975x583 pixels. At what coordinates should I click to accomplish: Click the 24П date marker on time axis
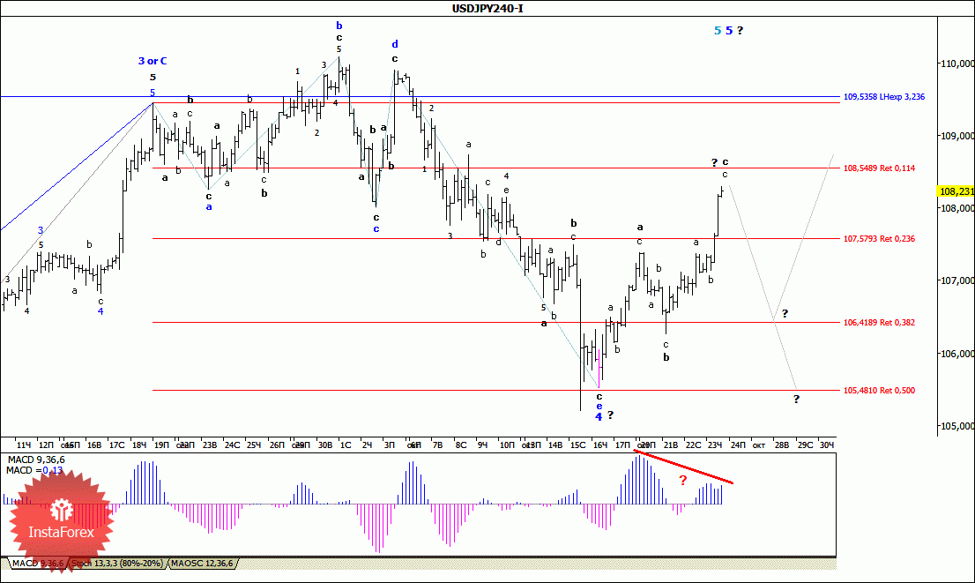tap(738, 445)
